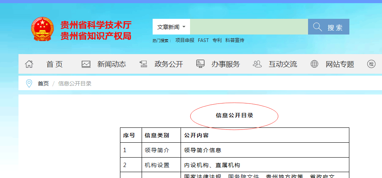382x178 pixels.
Task: Select the 领导简介 table cell
Action: [x=157, y=150]
